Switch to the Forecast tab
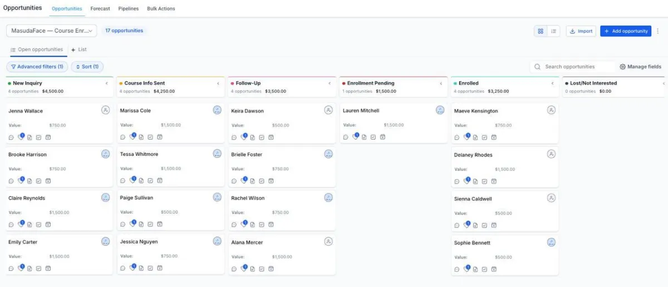Image resolution: width=668 pixels, height=287 pixels. pos(100,9)
